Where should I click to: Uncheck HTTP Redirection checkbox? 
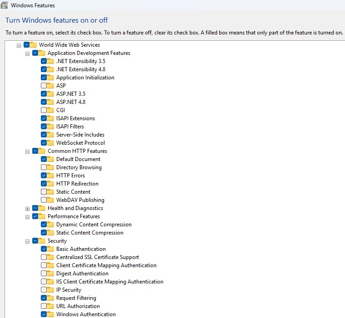[x=44, y=183]
